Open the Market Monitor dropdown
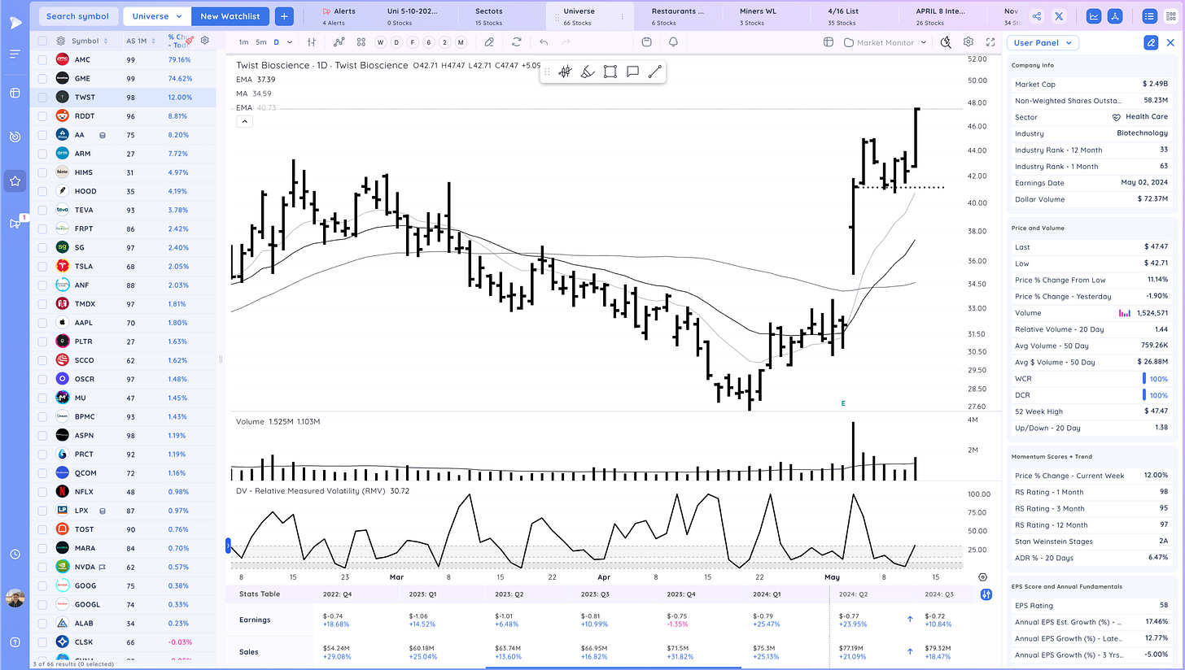The image size is (1185, 670). 885,42
